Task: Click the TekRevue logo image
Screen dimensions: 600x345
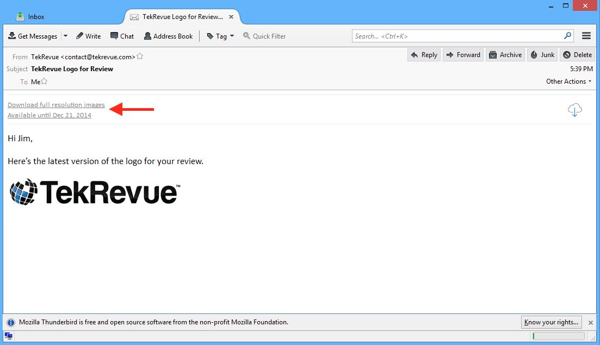Action: [x=95, y=192]
